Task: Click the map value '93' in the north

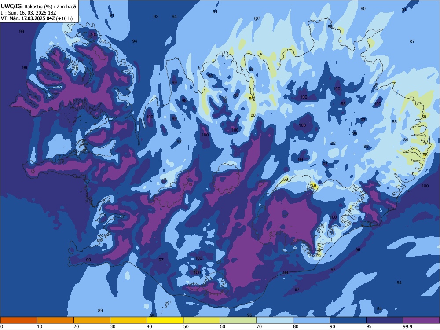Action: (156, 17)
